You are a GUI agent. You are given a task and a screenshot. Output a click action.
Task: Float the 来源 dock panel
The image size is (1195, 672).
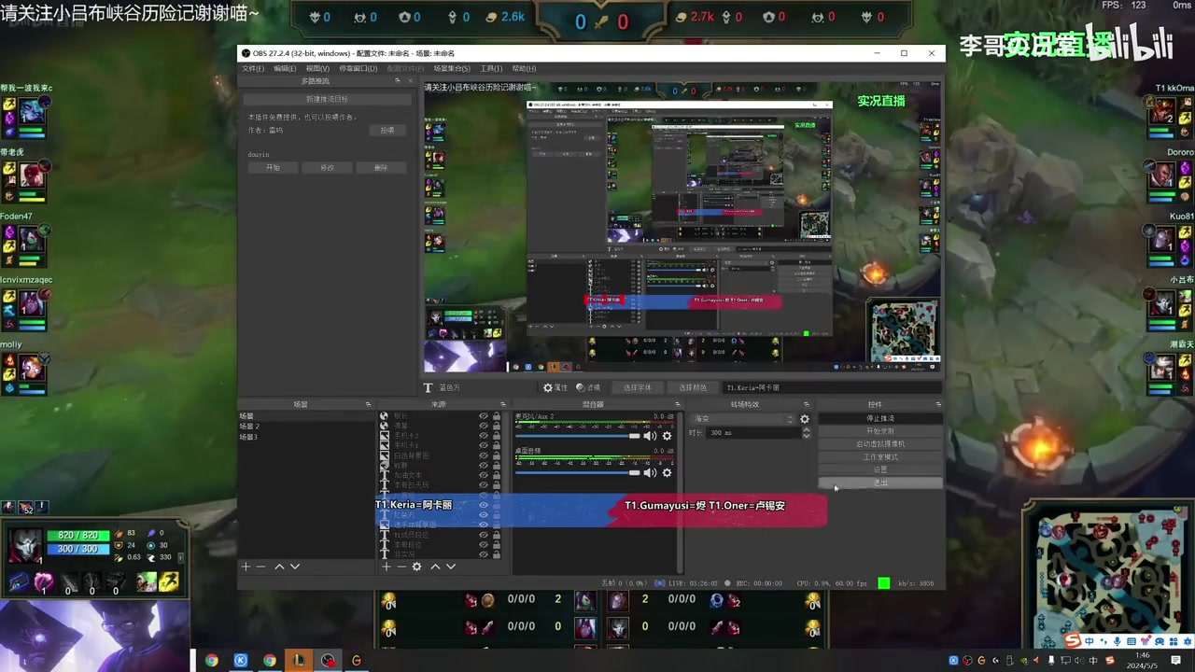pyautogui.click(x=503, y=404)
